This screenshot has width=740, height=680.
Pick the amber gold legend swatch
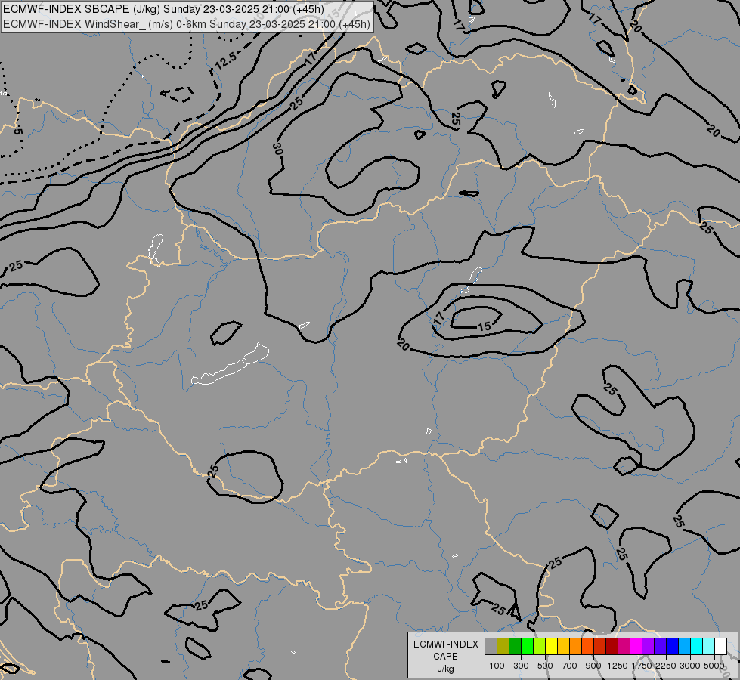[x=563, y=646]
